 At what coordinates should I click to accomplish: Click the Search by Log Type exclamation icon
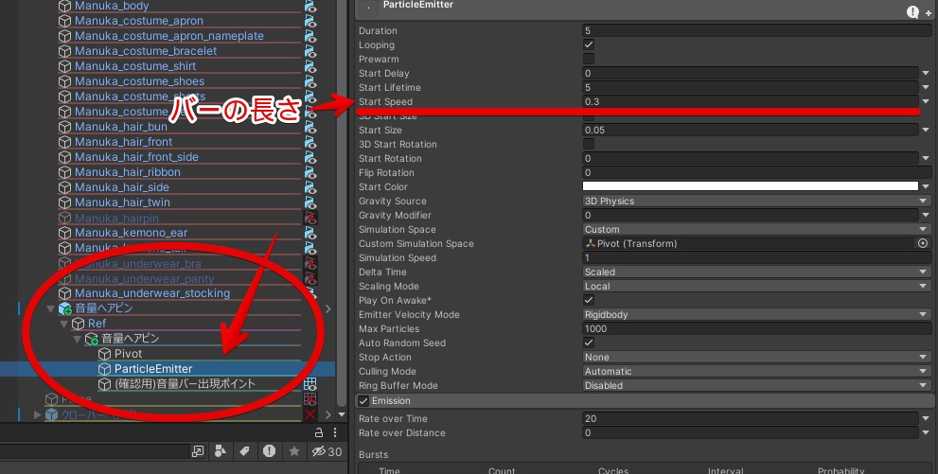(x=269, y=451)
